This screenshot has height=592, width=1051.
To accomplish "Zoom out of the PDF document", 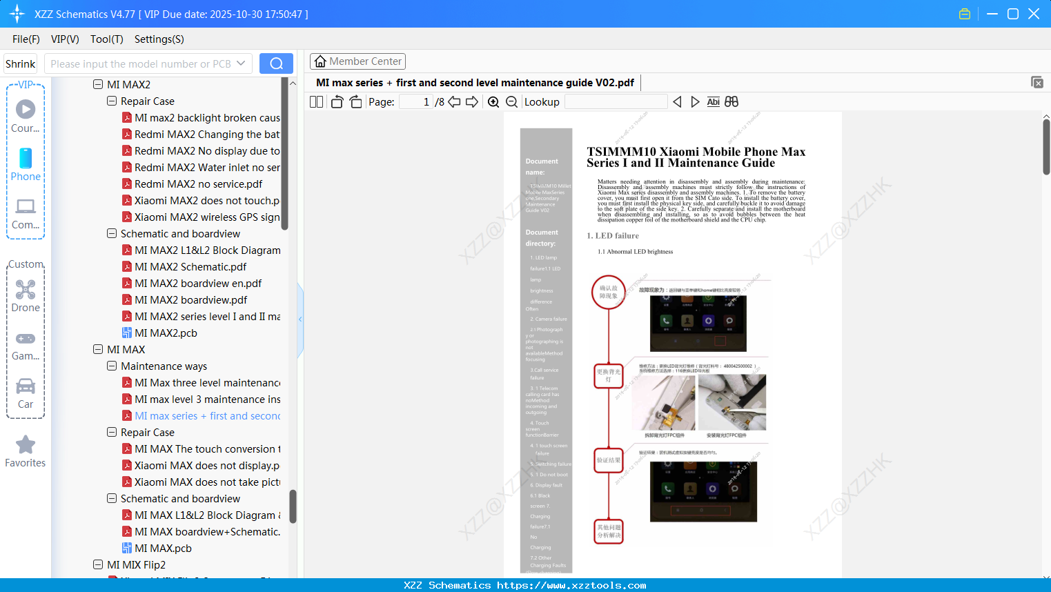I will pos(512,101).
